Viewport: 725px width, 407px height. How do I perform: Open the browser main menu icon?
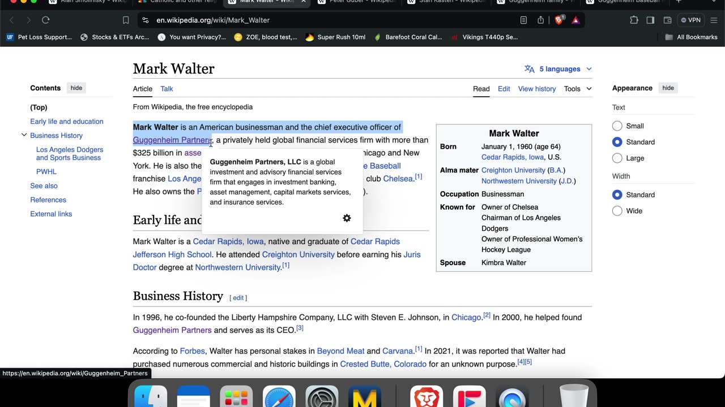pos(714,20)
